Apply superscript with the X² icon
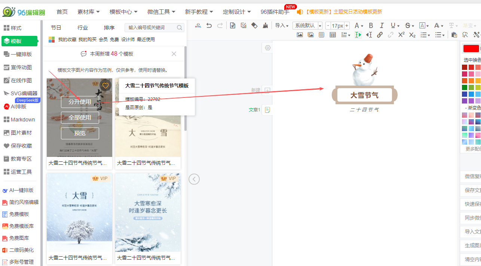This screenshot has width=481, height=266. coord(401,35)
